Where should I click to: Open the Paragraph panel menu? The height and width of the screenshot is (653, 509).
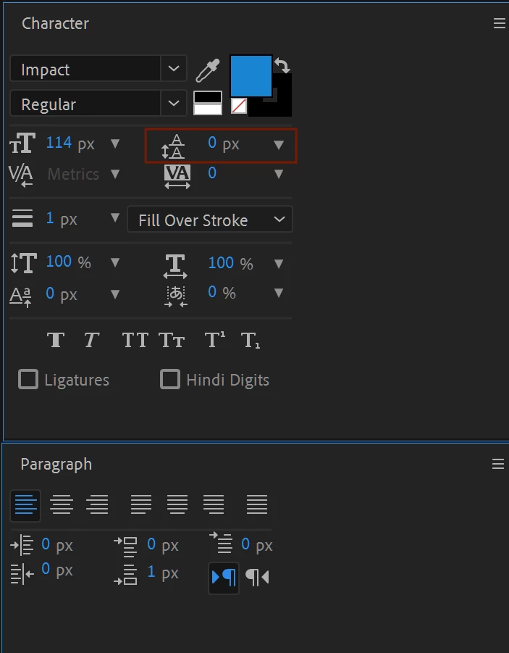499,464
